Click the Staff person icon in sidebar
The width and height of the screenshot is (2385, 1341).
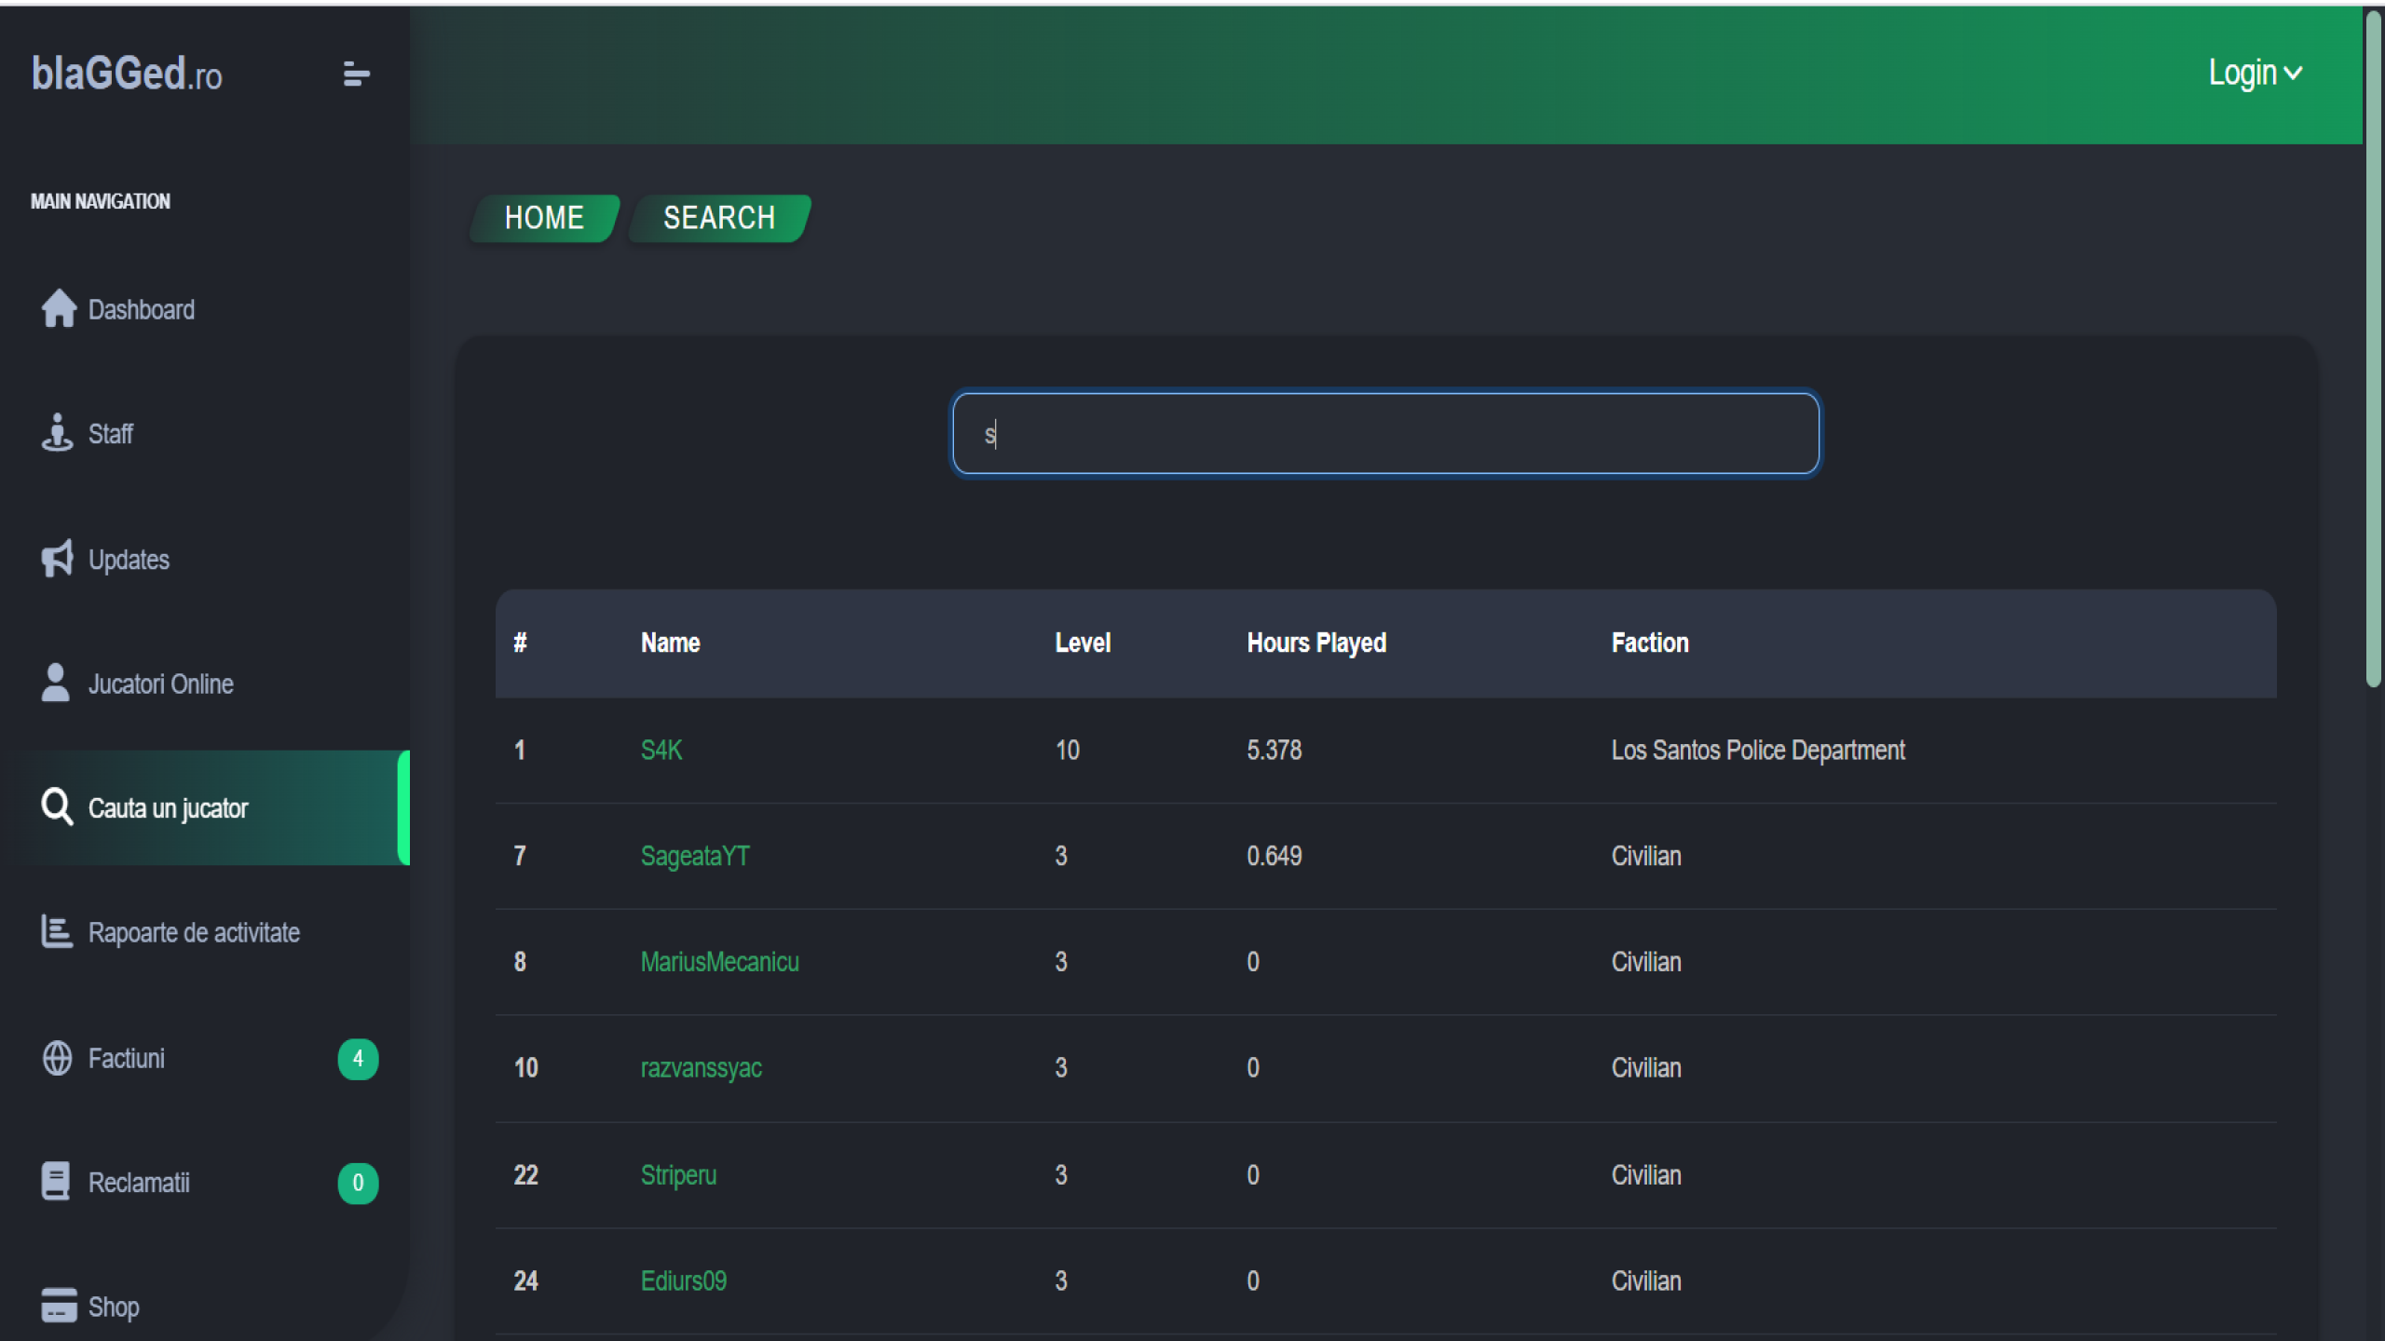coord(57,433)
